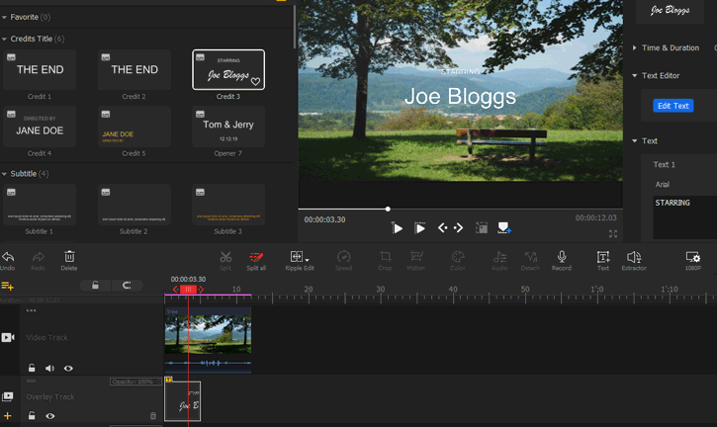Screen dimensions: 717x427
Task: Select the THE END Credit 1 template
Action: point(40,70)
